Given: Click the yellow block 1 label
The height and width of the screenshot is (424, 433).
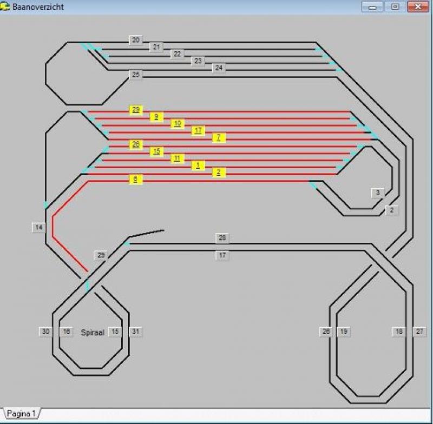Looking at the screenshot, I should click(198, 165).
